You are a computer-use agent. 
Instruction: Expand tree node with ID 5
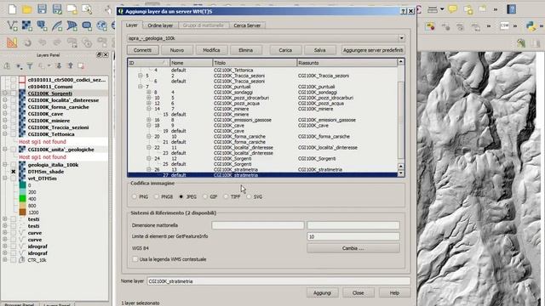[x=140, y=76]
